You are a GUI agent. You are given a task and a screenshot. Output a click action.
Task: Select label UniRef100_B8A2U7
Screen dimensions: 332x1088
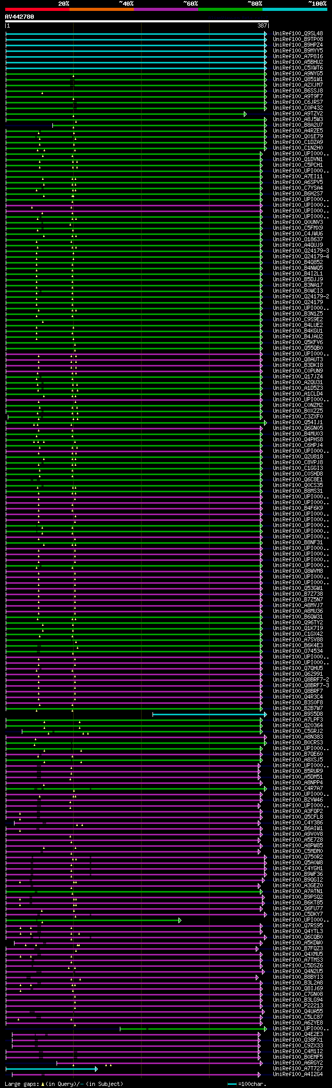(x=298, y=125)
